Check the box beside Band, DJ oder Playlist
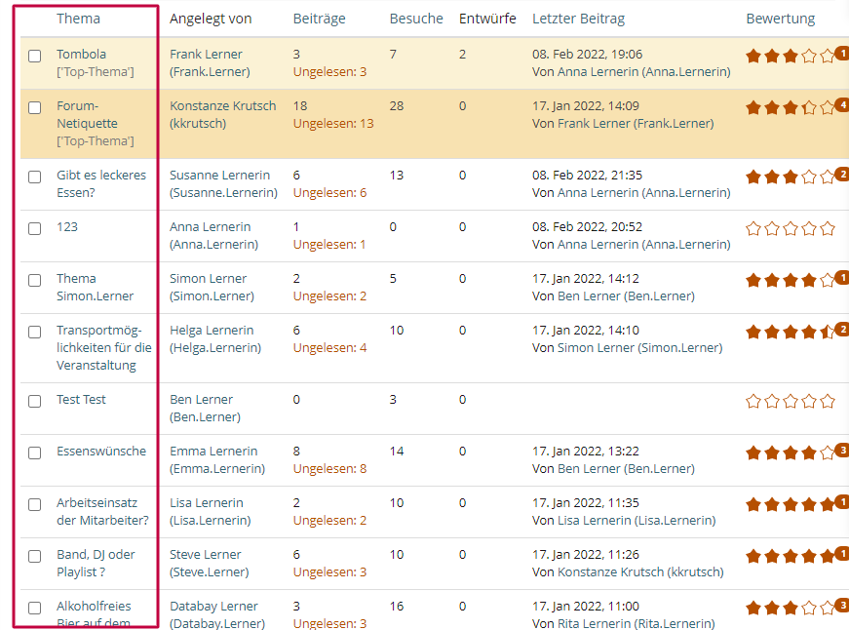Image resolution: width=849 pixels, height=630 pixels. (x=35, y=556)
